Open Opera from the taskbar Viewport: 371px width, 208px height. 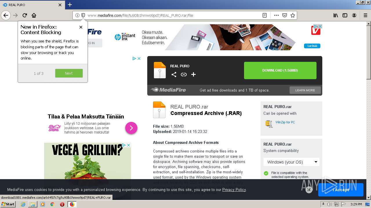62,204
